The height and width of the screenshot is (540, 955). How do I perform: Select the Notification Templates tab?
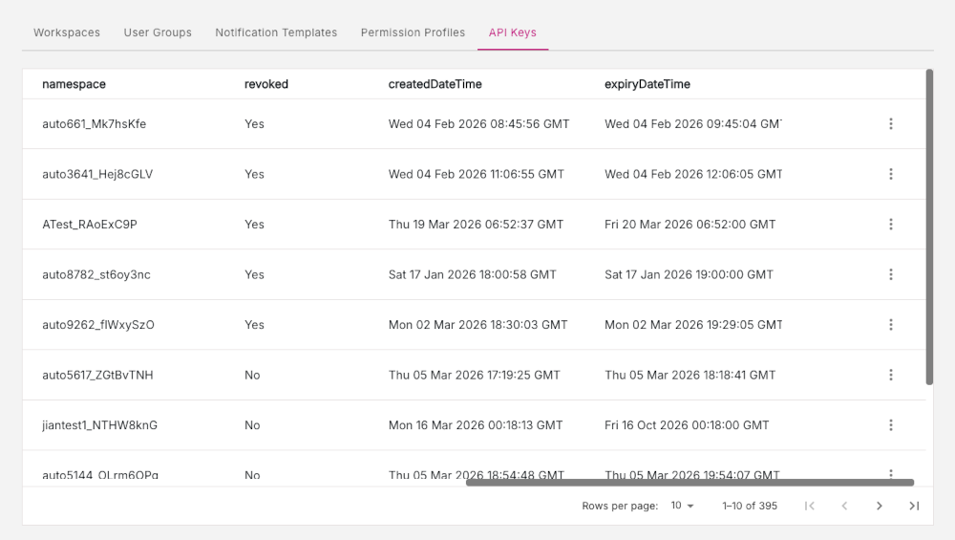click(276, 32)
